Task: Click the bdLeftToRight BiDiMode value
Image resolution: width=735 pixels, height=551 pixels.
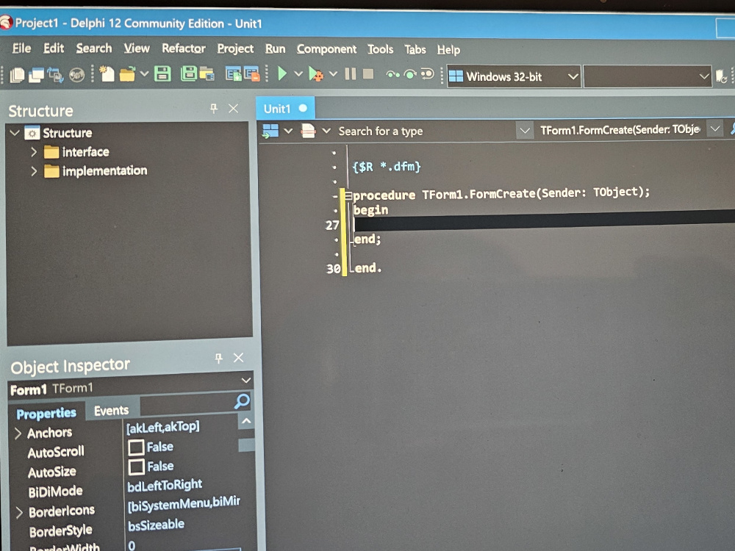Action: pos(165,485)
